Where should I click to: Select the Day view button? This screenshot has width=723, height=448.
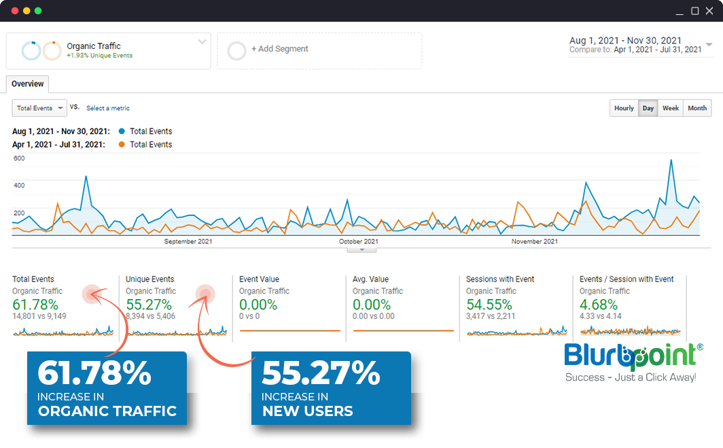click(x=648, y=108)
